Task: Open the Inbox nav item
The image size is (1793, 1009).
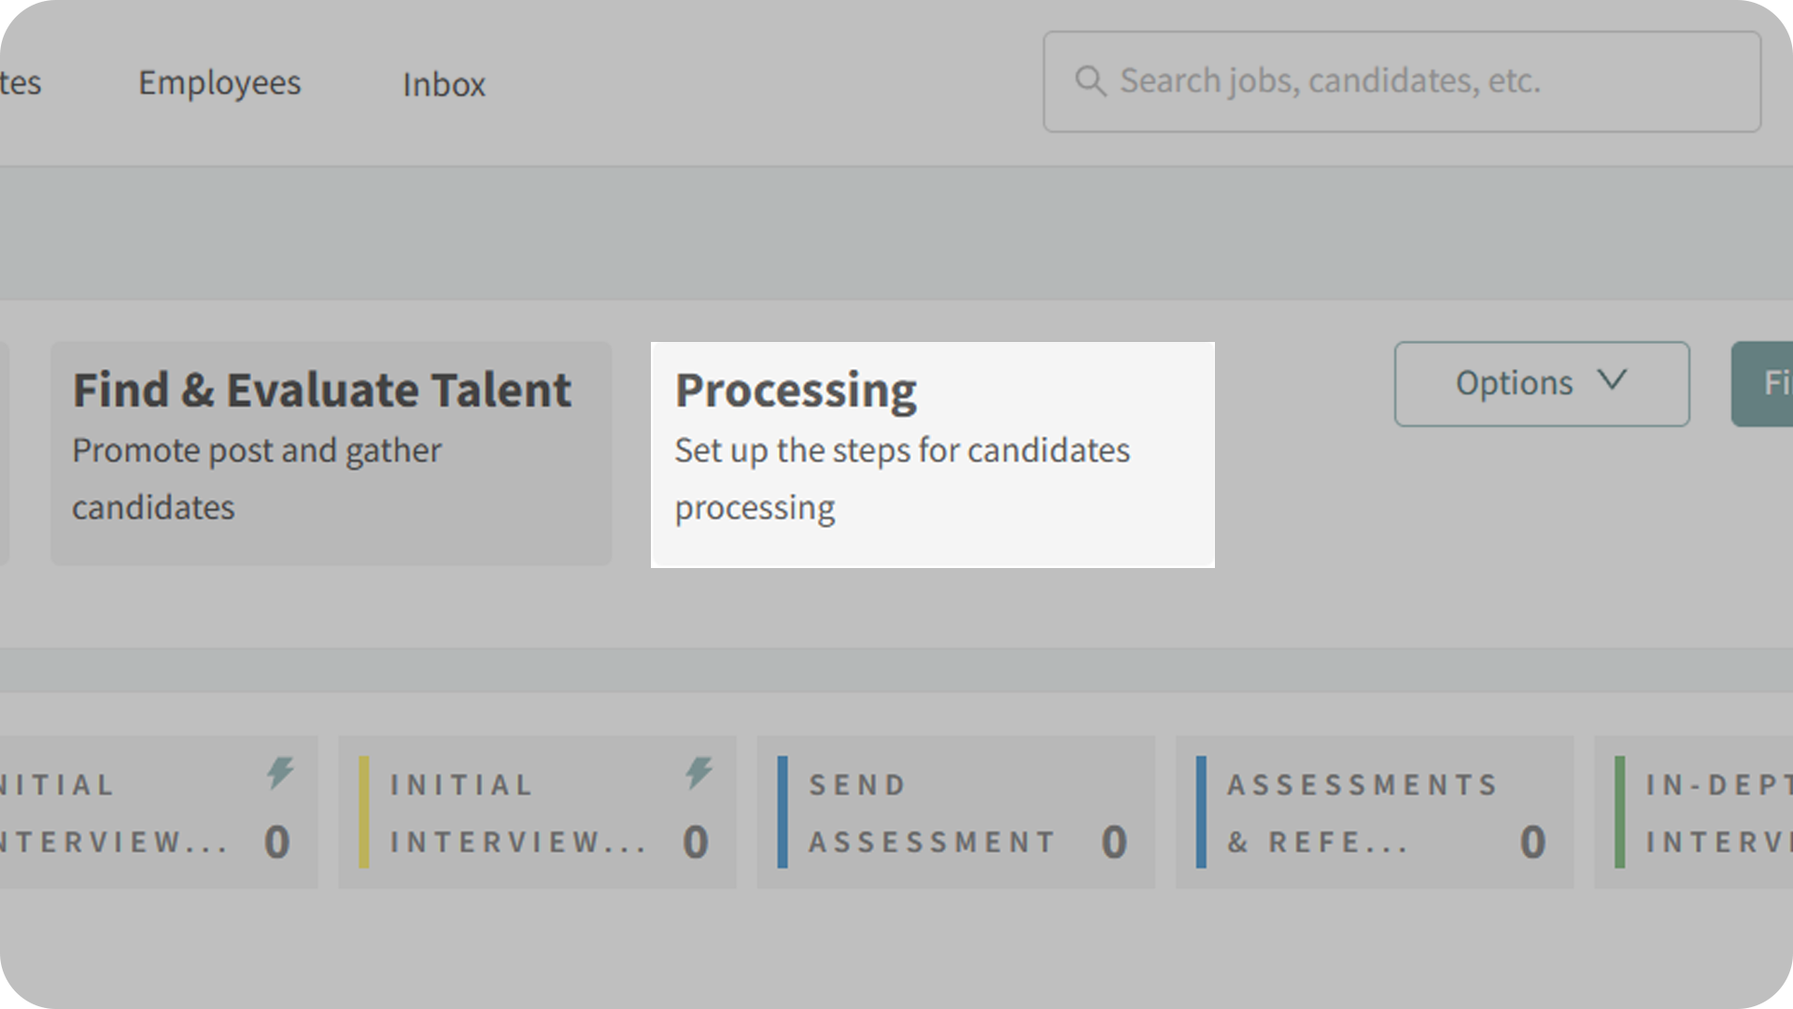Action: click(444, 85)
